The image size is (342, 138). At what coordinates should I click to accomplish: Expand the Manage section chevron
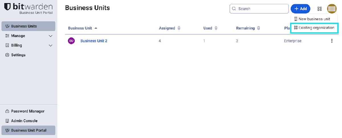(x=51, y=36)
